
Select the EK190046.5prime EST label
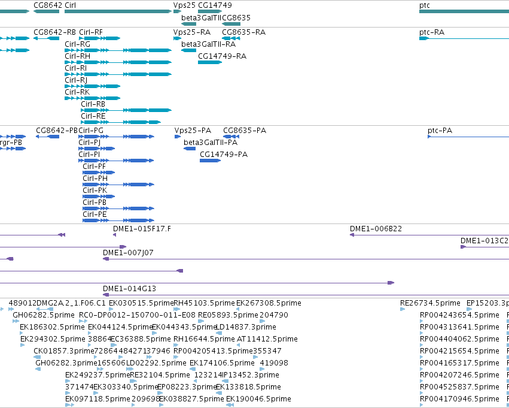pos(258,400)
